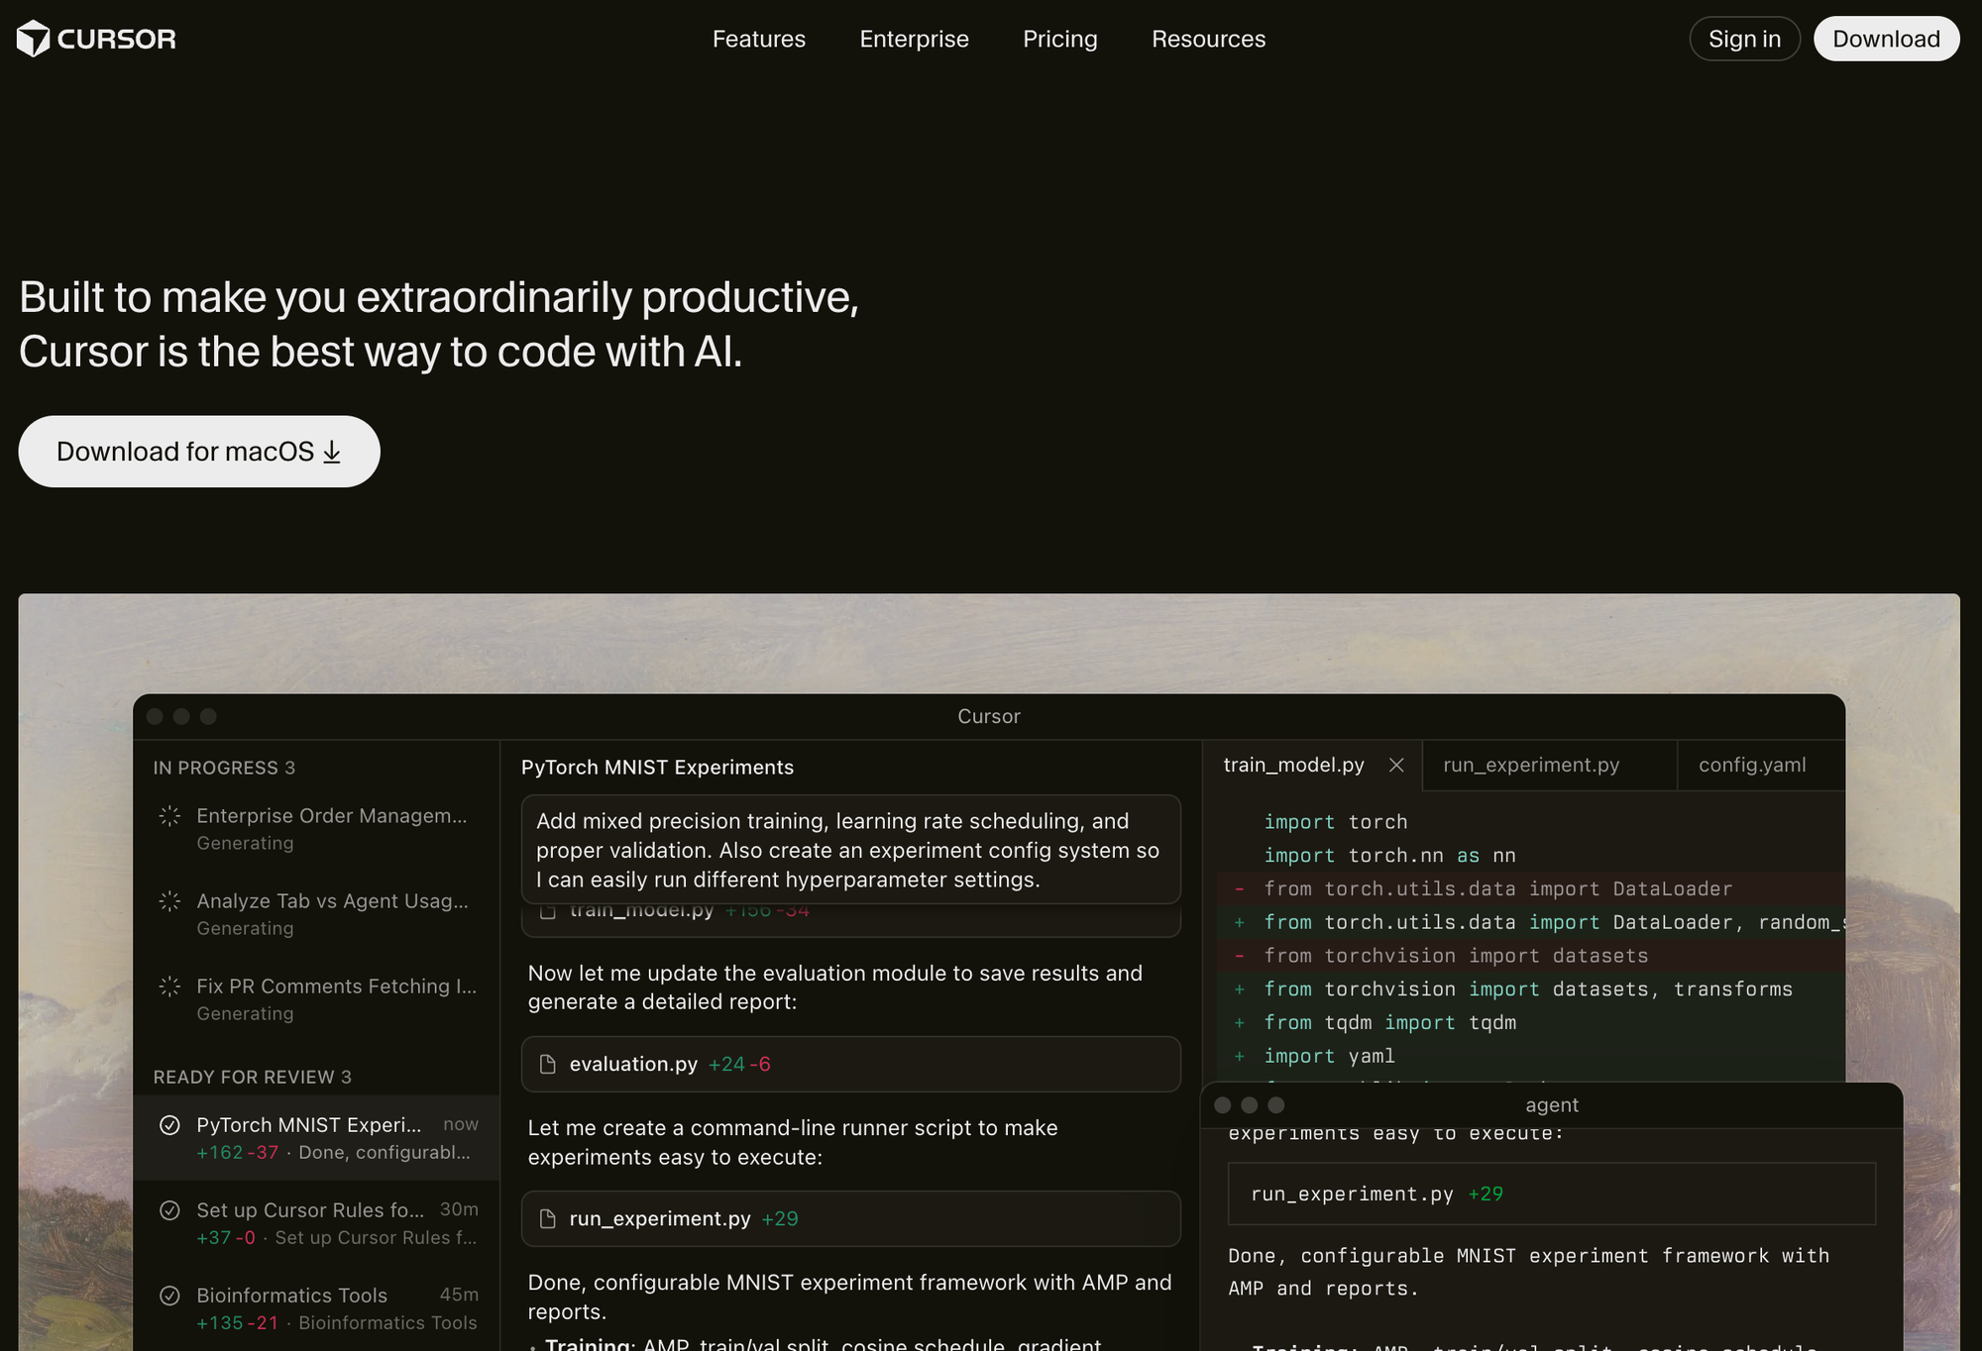
Task: Click the Sign in button
Action: pos(1744,39)
